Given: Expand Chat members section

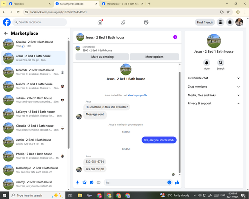Looking at the screenshot, I should (214, 87).
